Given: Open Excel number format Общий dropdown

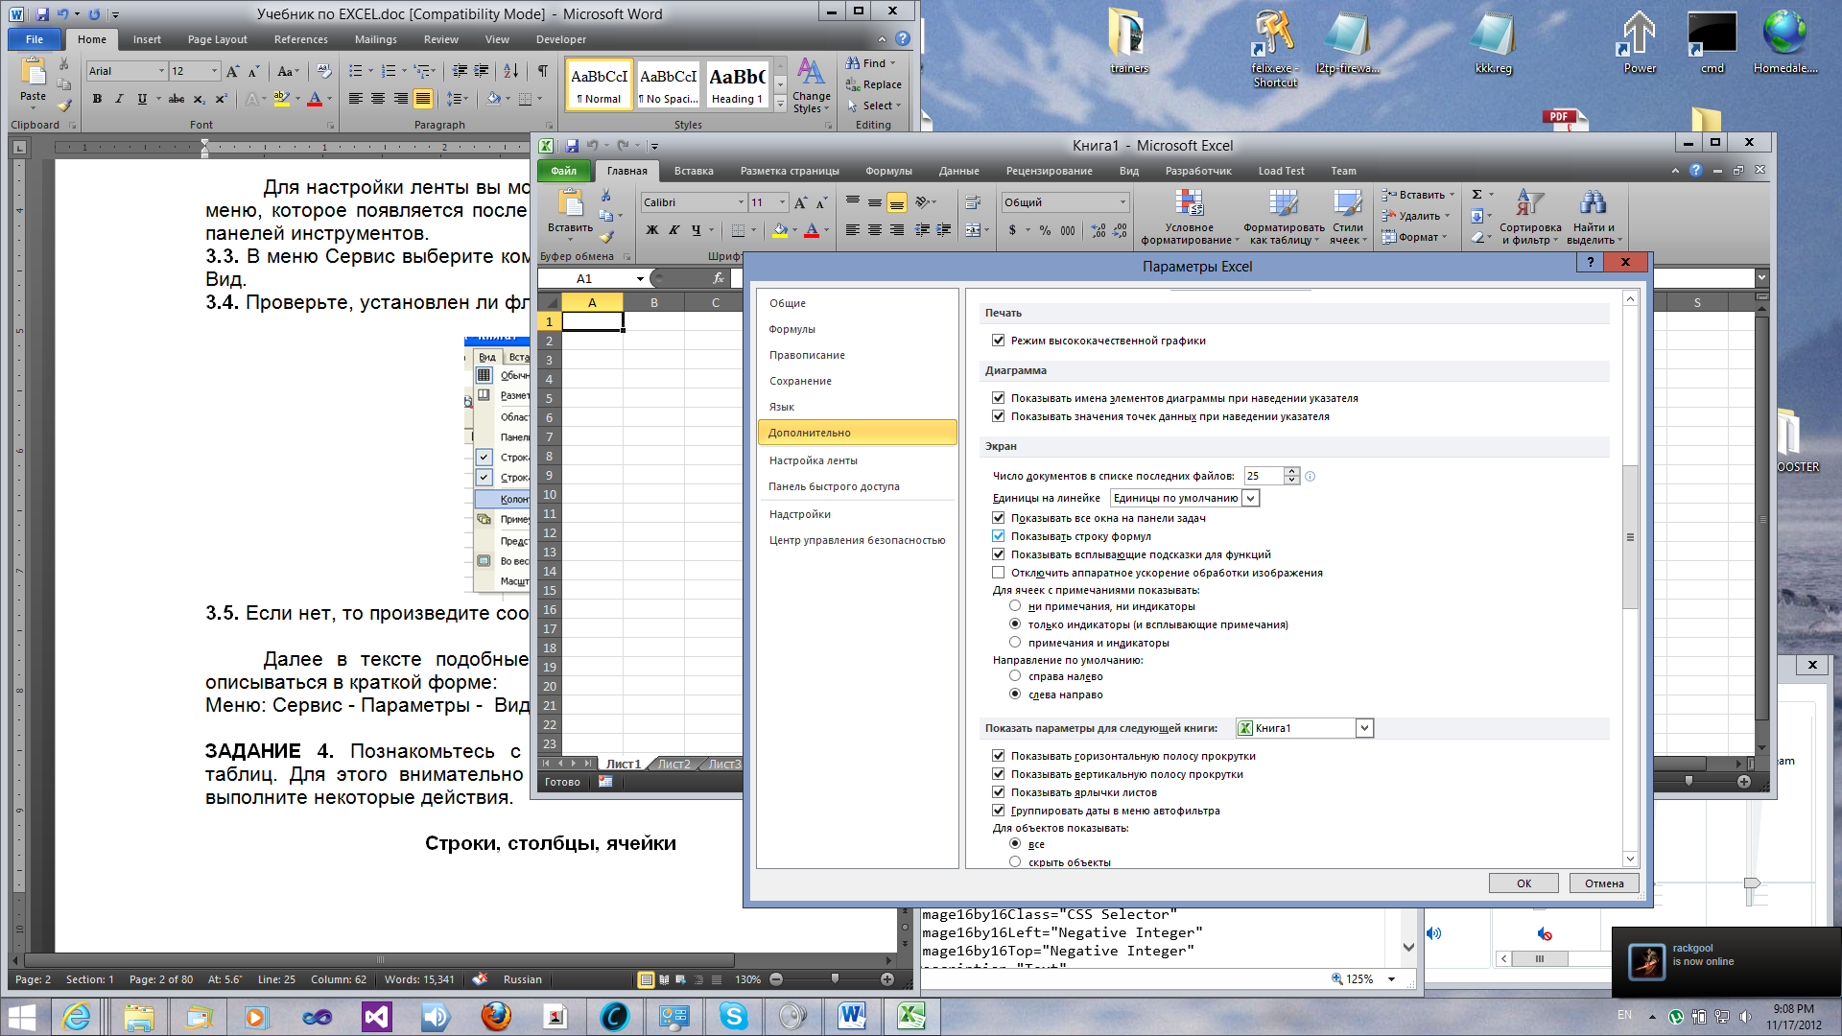Looking at the screenshot, I should [x=1122, y=202].
